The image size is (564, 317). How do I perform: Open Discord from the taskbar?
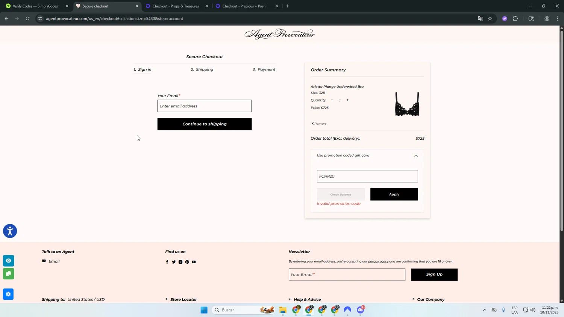pos(361,310)
